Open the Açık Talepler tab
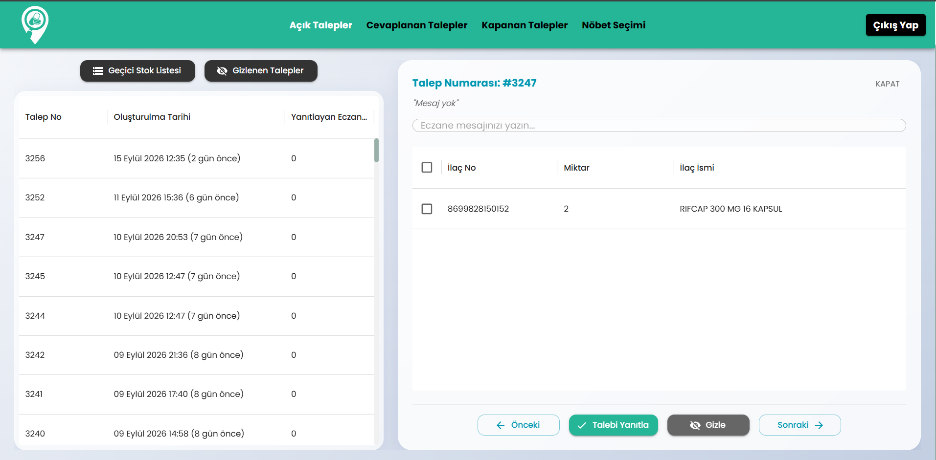 321,25
